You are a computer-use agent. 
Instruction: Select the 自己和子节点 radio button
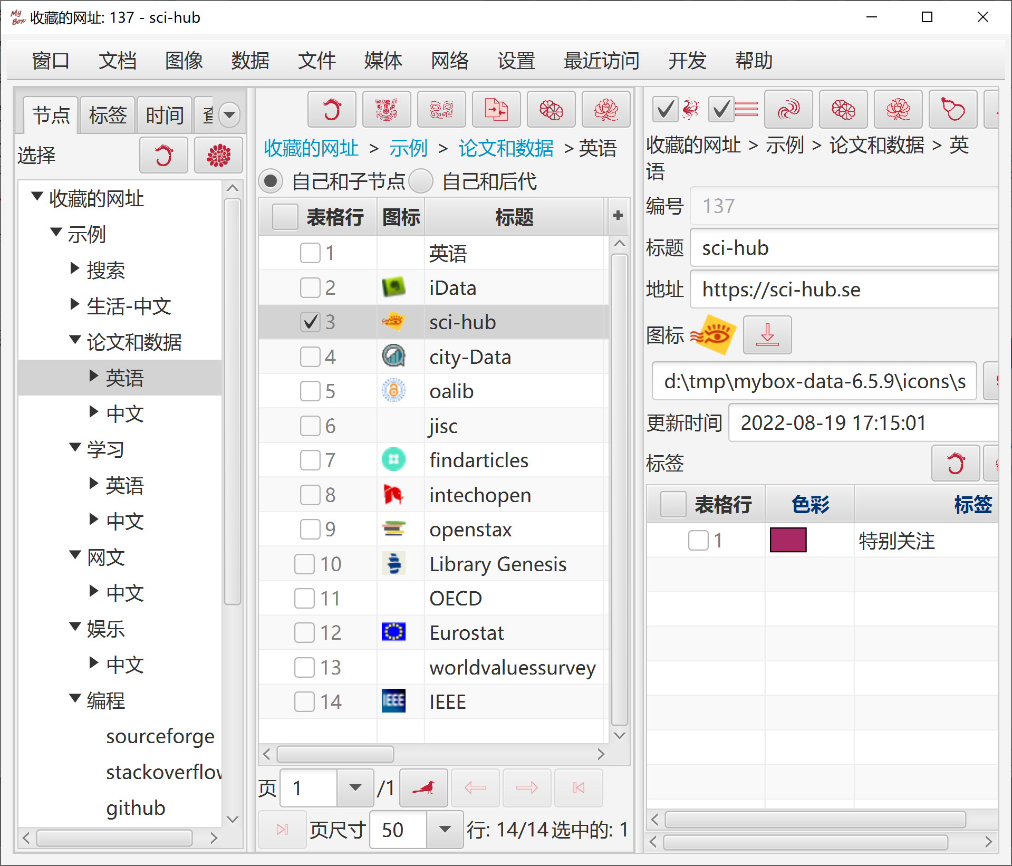(271, 181)
